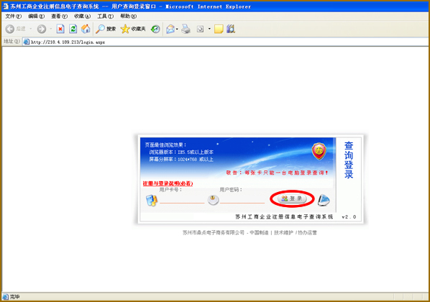This screenshot has height=302, width=430.
Task: Print the page with printer icon
Action: pos(186,29)
